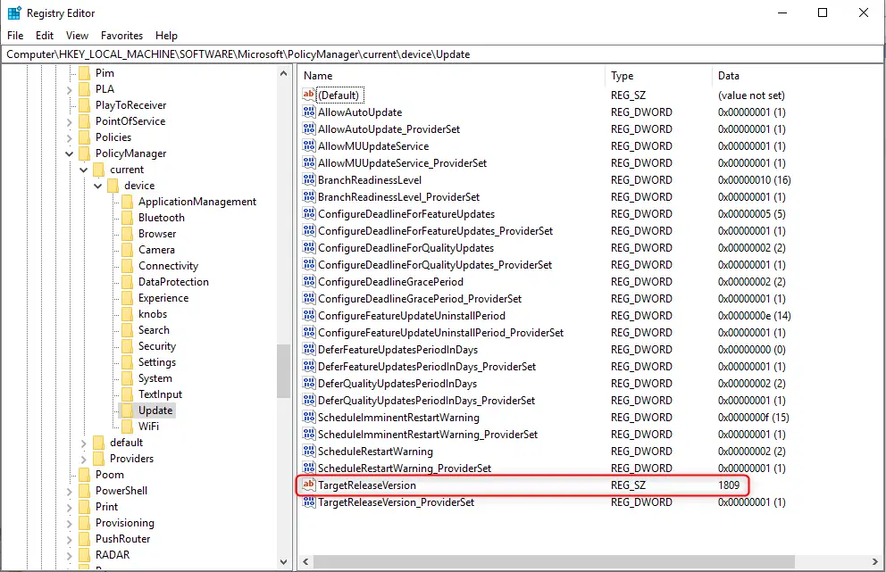
Task: Expand the PowerShell key node
Action: tap(69, 491)
